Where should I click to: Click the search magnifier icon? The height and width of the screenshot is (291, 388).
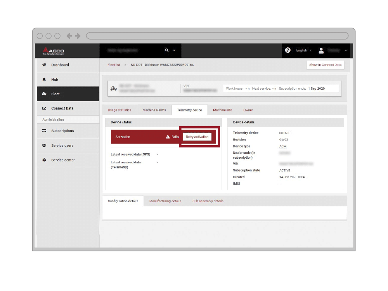point(167,50)
